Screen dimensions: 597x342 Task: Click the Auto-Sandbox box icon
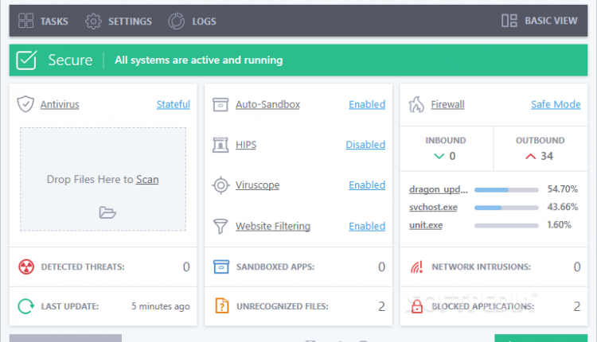tap(220, 105)
